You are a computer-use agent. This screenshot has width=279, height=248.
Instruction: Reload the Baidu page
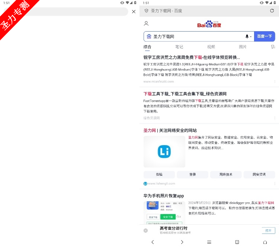pos(272,11)
